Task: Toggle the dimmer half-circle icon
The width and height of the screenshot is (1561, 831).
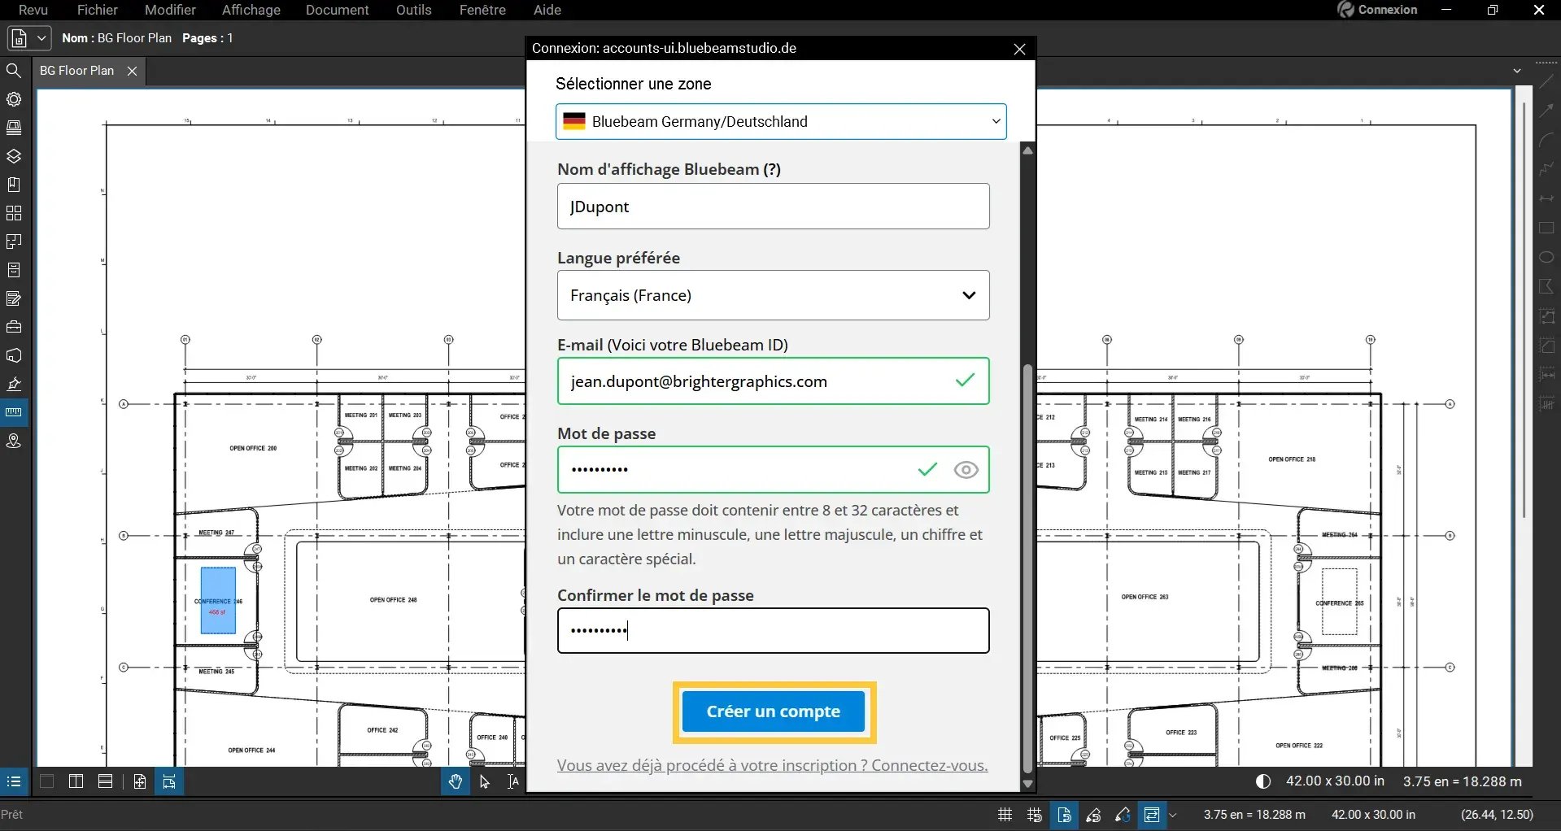Action: click(x=1262, y=781)
